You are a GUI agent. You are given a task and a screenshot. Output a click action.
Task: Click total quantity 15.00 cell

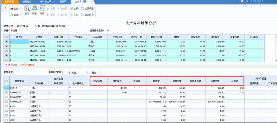(176, 46)
